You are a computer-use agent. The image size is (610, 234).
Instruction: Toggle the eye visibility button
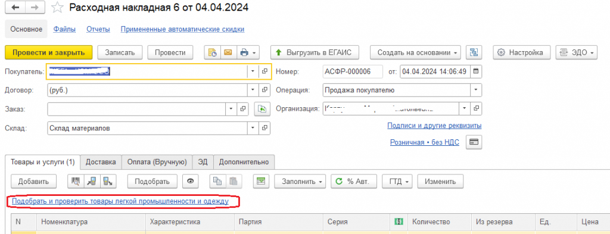191,181
